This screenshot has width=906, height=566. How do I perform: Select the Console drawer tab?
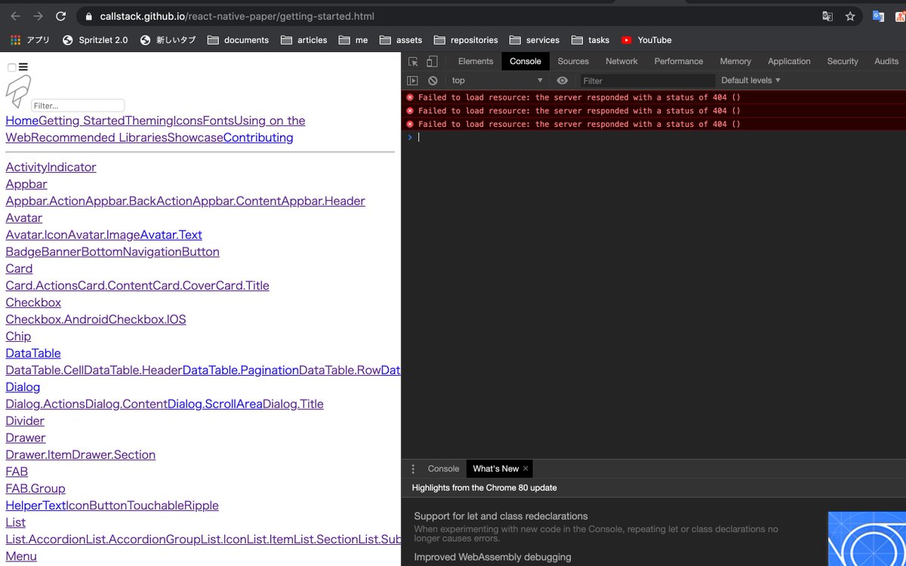(444, 469)
